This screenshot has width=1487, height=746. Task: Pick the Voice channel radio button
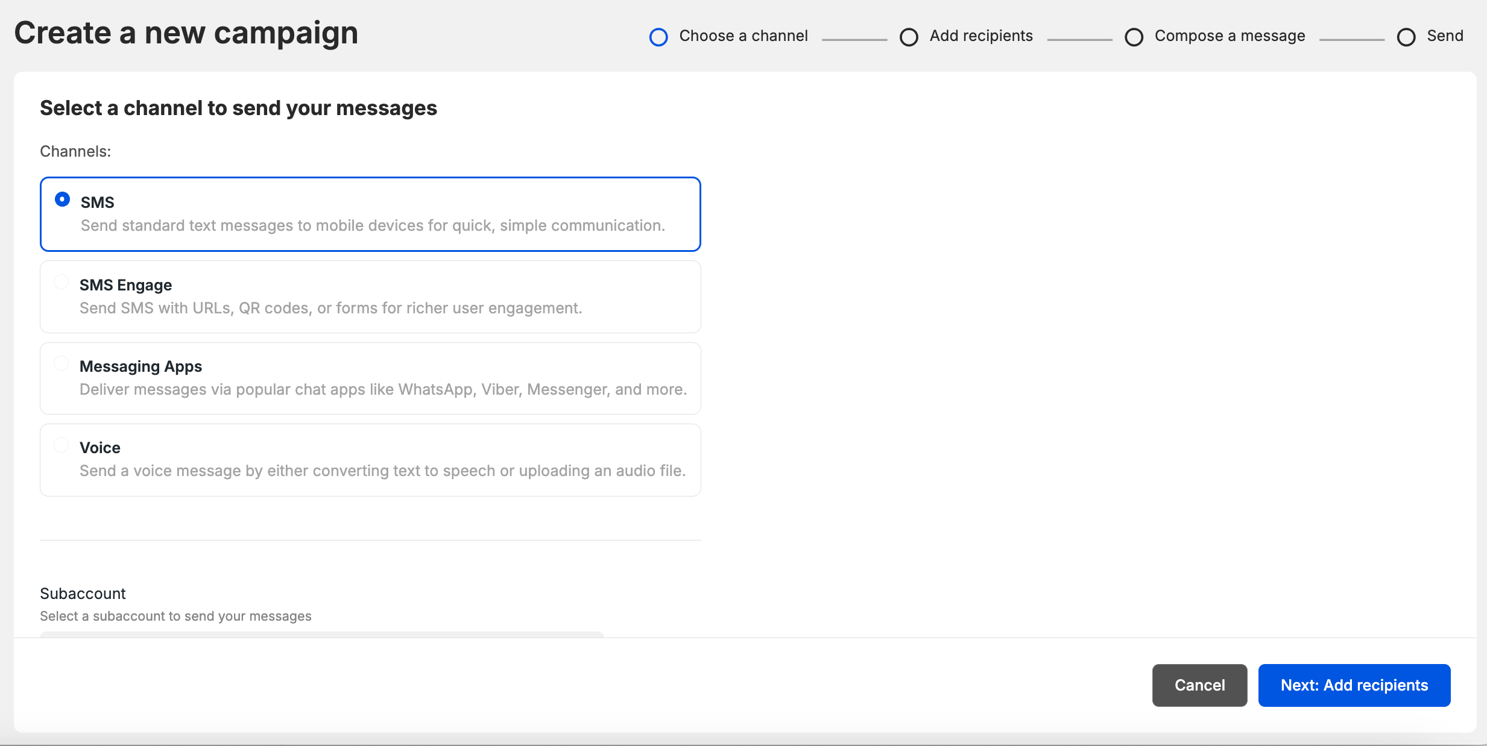click(x=62, y=445)
